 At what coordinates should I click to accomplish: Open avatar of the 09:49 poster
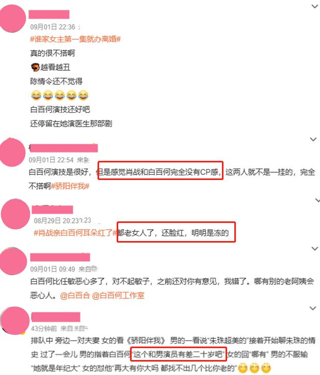(13, 261)
